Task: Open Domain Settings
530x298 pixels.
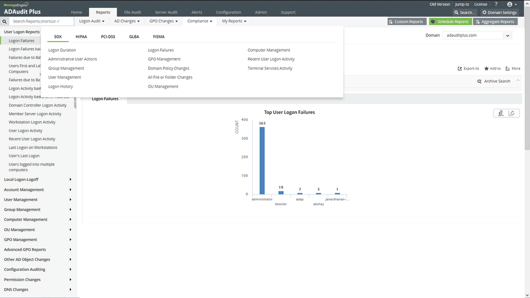Action: (x=500, y=12)
